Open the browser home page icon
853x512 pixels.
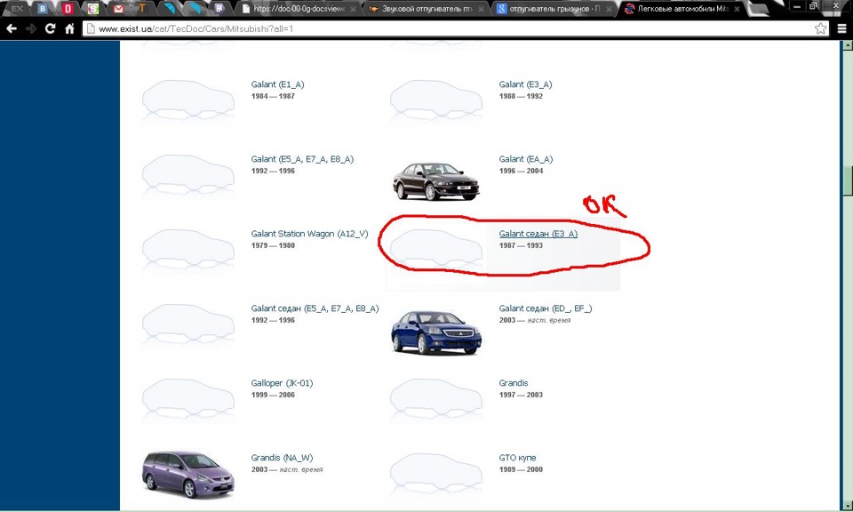pyautogui.click(x=69, y=28)
